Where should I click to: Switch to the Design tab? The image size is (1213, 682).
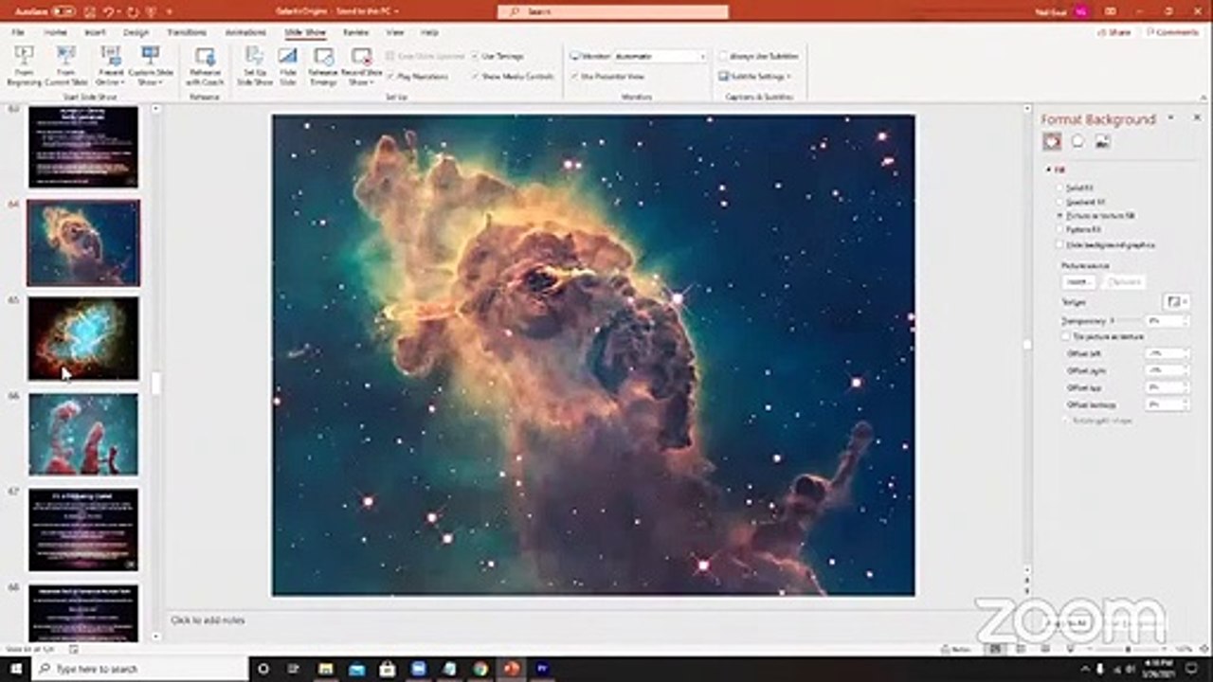click(x=136, y=32)
